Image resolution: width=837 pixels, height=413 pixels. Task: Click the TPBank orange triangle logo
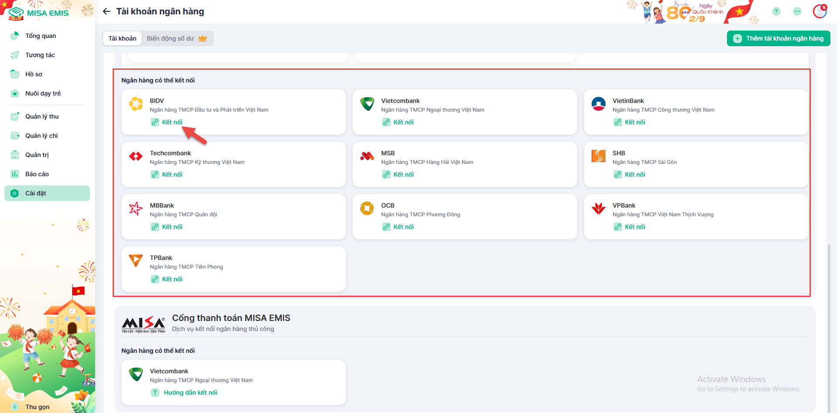coord(136,261)
